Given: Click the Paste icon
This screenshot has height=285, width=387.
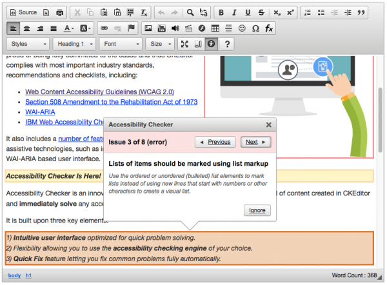Looking at the screenshot, I should tap(104, 12).
